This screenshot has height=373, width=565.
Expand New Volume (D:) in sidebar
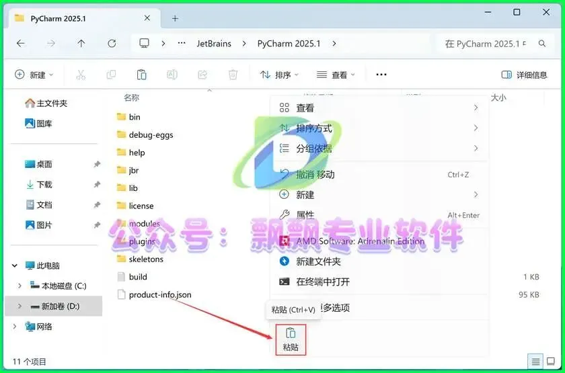(x=20, y=306)
